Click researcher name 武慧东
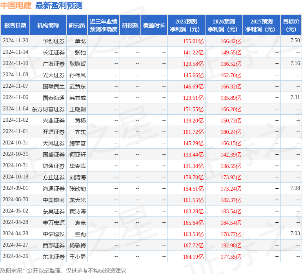Screen dimensions: 302x274 click(x=78, y=87)
